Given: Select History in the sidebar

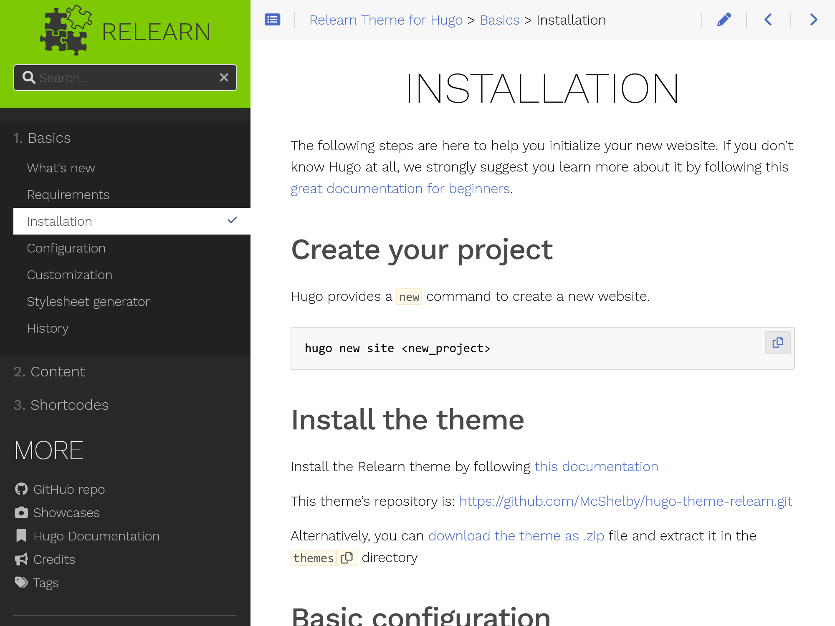Looking at the screenshot, I should [x=48, y=328].
